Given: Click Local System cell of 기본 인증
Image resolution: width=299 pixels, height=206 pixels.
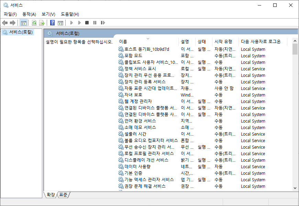Looking at the screenshot, I should click(x=253, y=173).
